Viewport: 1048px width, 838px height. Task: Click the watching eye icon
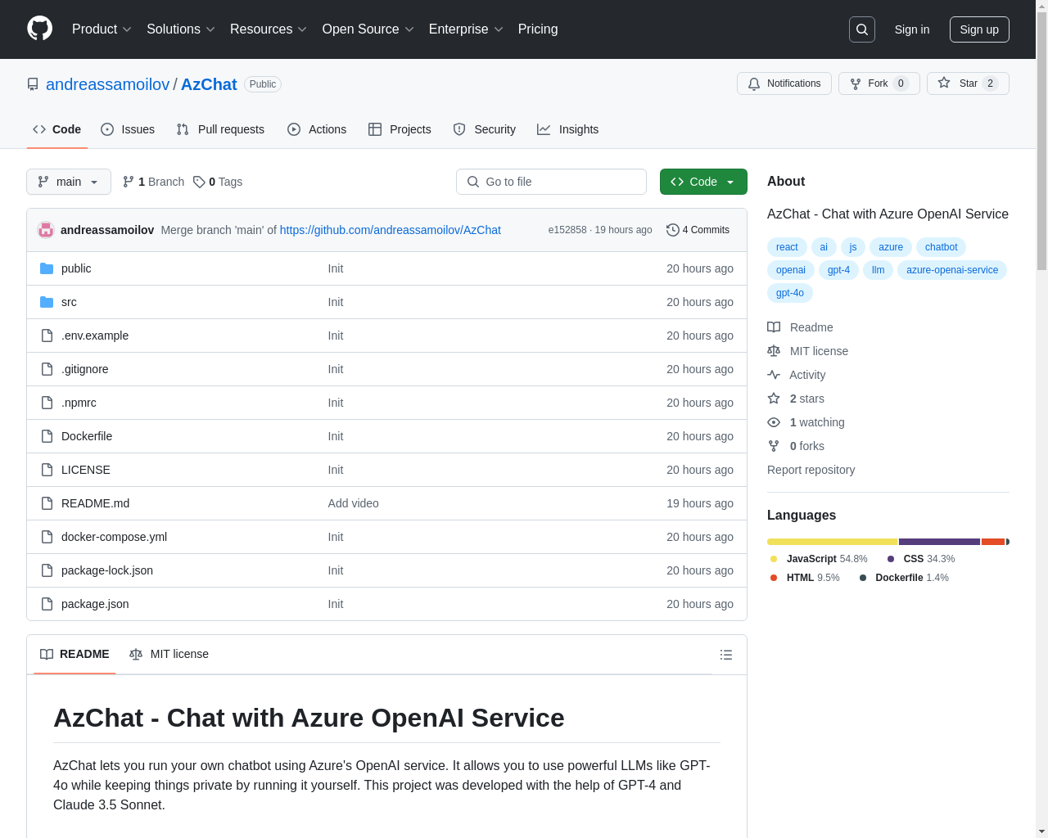point(774,422)
